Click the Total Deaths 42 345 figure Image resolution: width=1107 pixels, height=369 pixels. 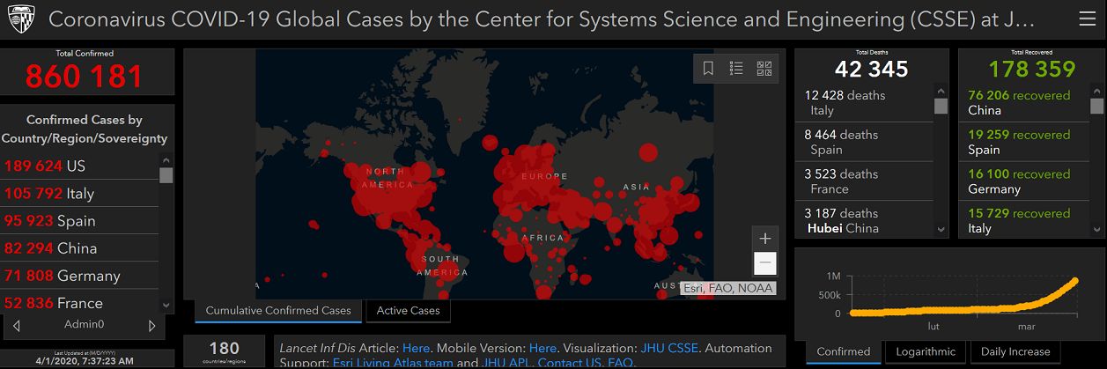[871, 70]
